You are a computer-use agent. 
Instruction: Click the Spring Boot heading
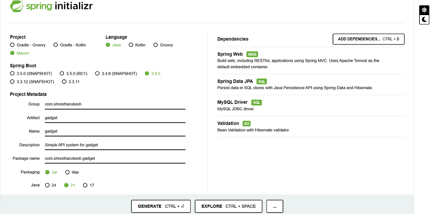coord(23,66)
